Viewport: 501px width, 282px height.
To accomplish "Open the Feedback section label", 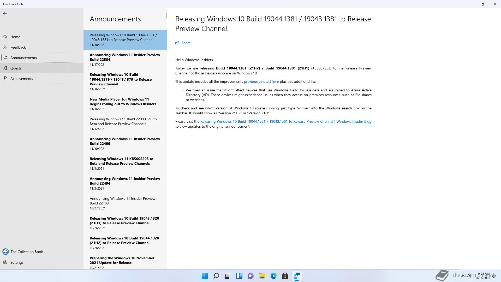I will [18, 47].
